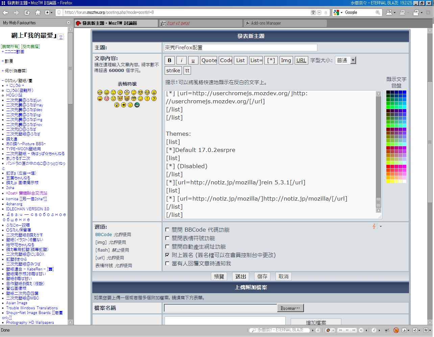Switch to the 2cat v2 beta tab
The height and width of the screenshot is (337, 434).
click(201, 23)
